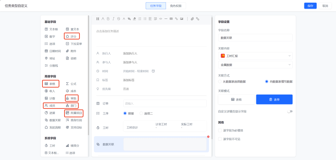Add the 附件 attachment field
Screen dimensions: 336x160
pos(71,51)
